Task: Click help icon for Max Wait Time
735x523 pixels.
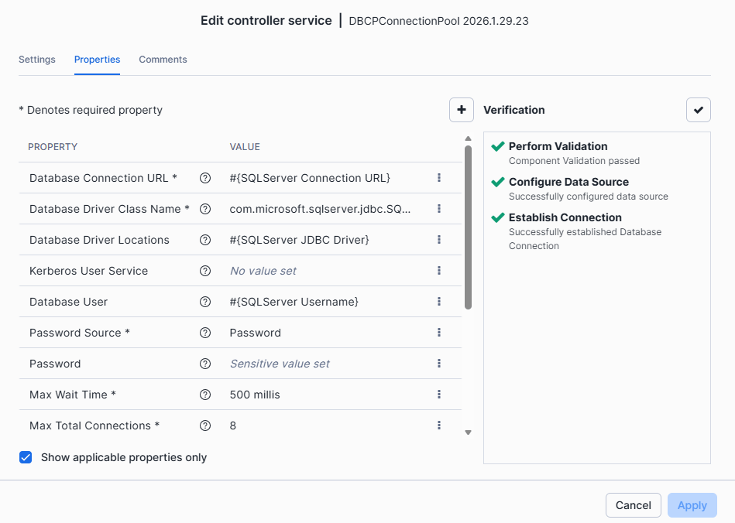Action: coord(205,395)
